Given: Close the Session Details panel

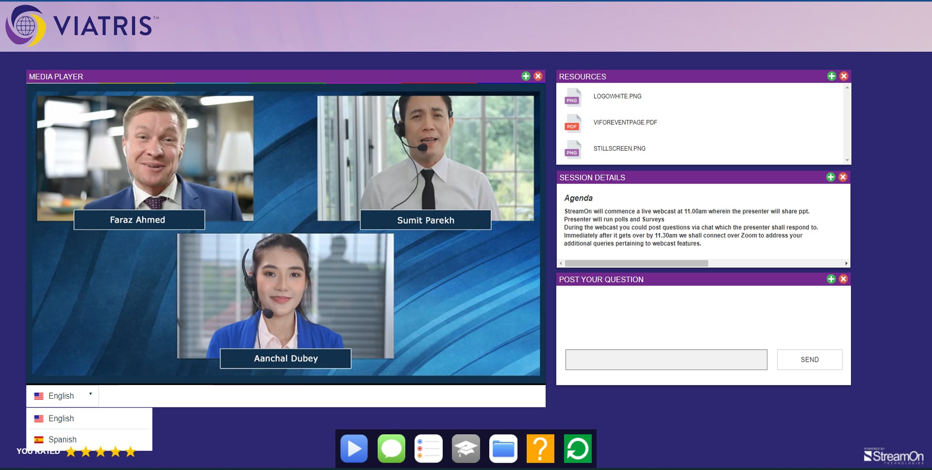Looking at the screenshot, I should [843, 177].
